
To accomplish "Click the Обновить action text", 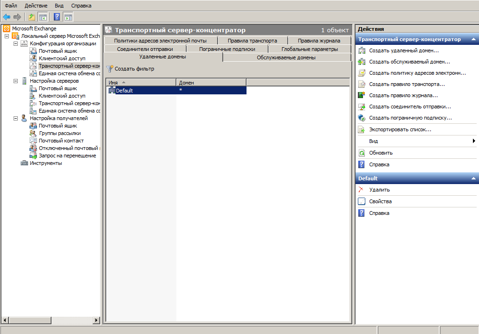I will pyautogui.click(x=381, y=153).
